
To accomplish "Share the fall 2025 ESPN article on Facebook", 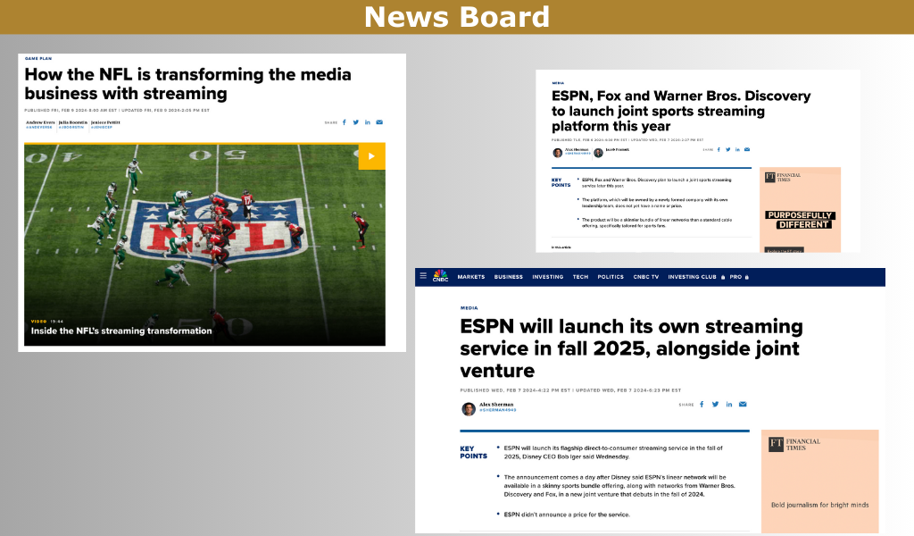I will point(702,404).
